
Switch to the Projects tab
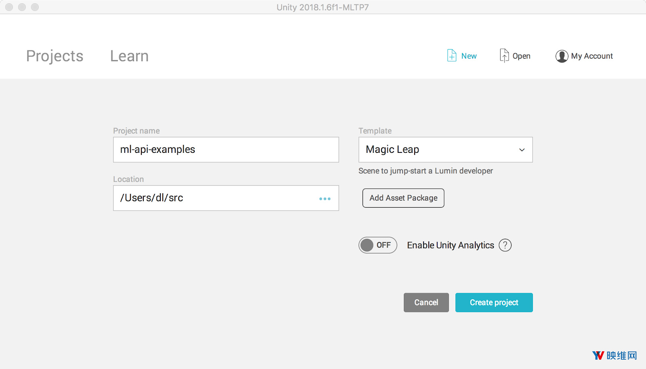tap(55, 56)
